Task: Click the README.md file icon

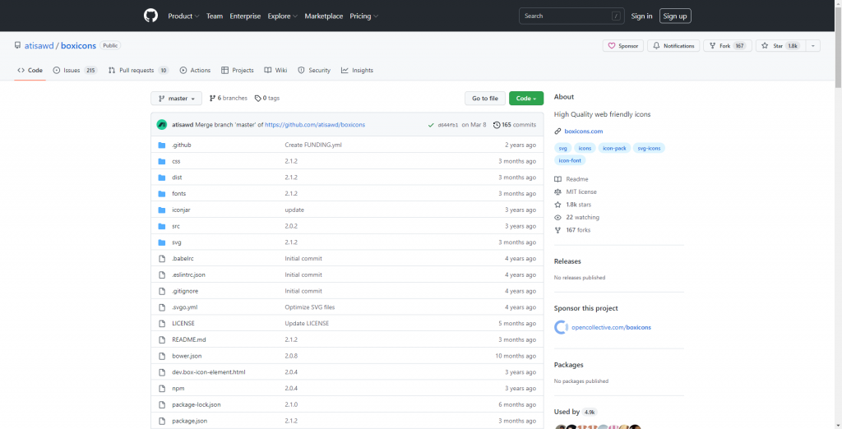Action: 162,339
